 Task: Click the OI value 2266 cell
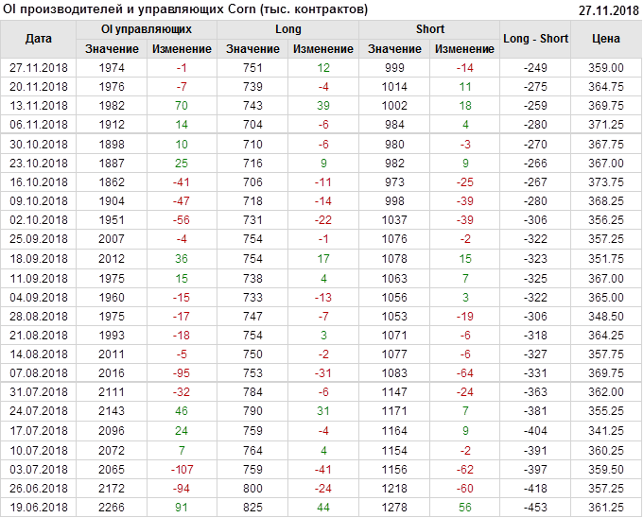(112, 509)
